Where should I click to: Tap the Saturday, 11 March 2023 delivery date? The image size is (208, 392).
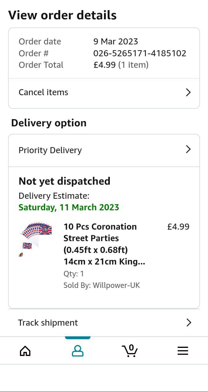[x=69, y=207]
